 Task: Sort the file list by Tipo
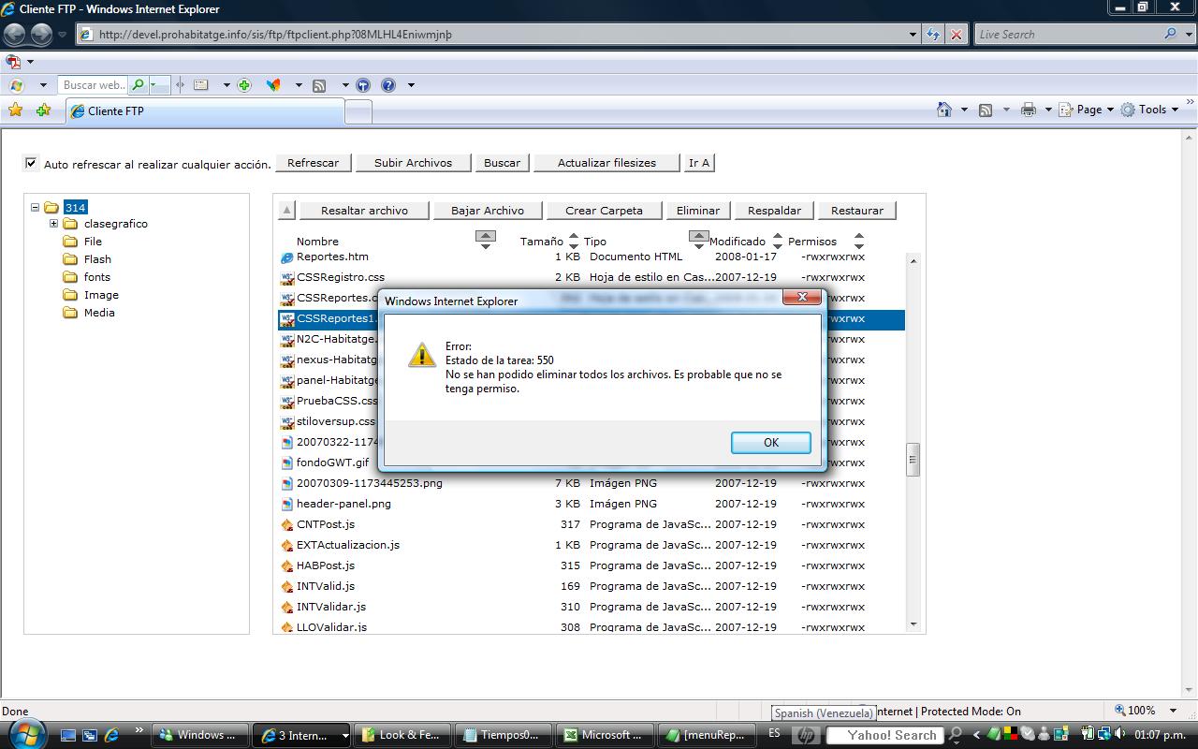[698, 240]
